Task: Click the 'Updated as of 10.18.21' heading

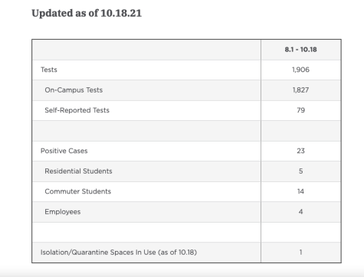Action: [x=87, y=13]
